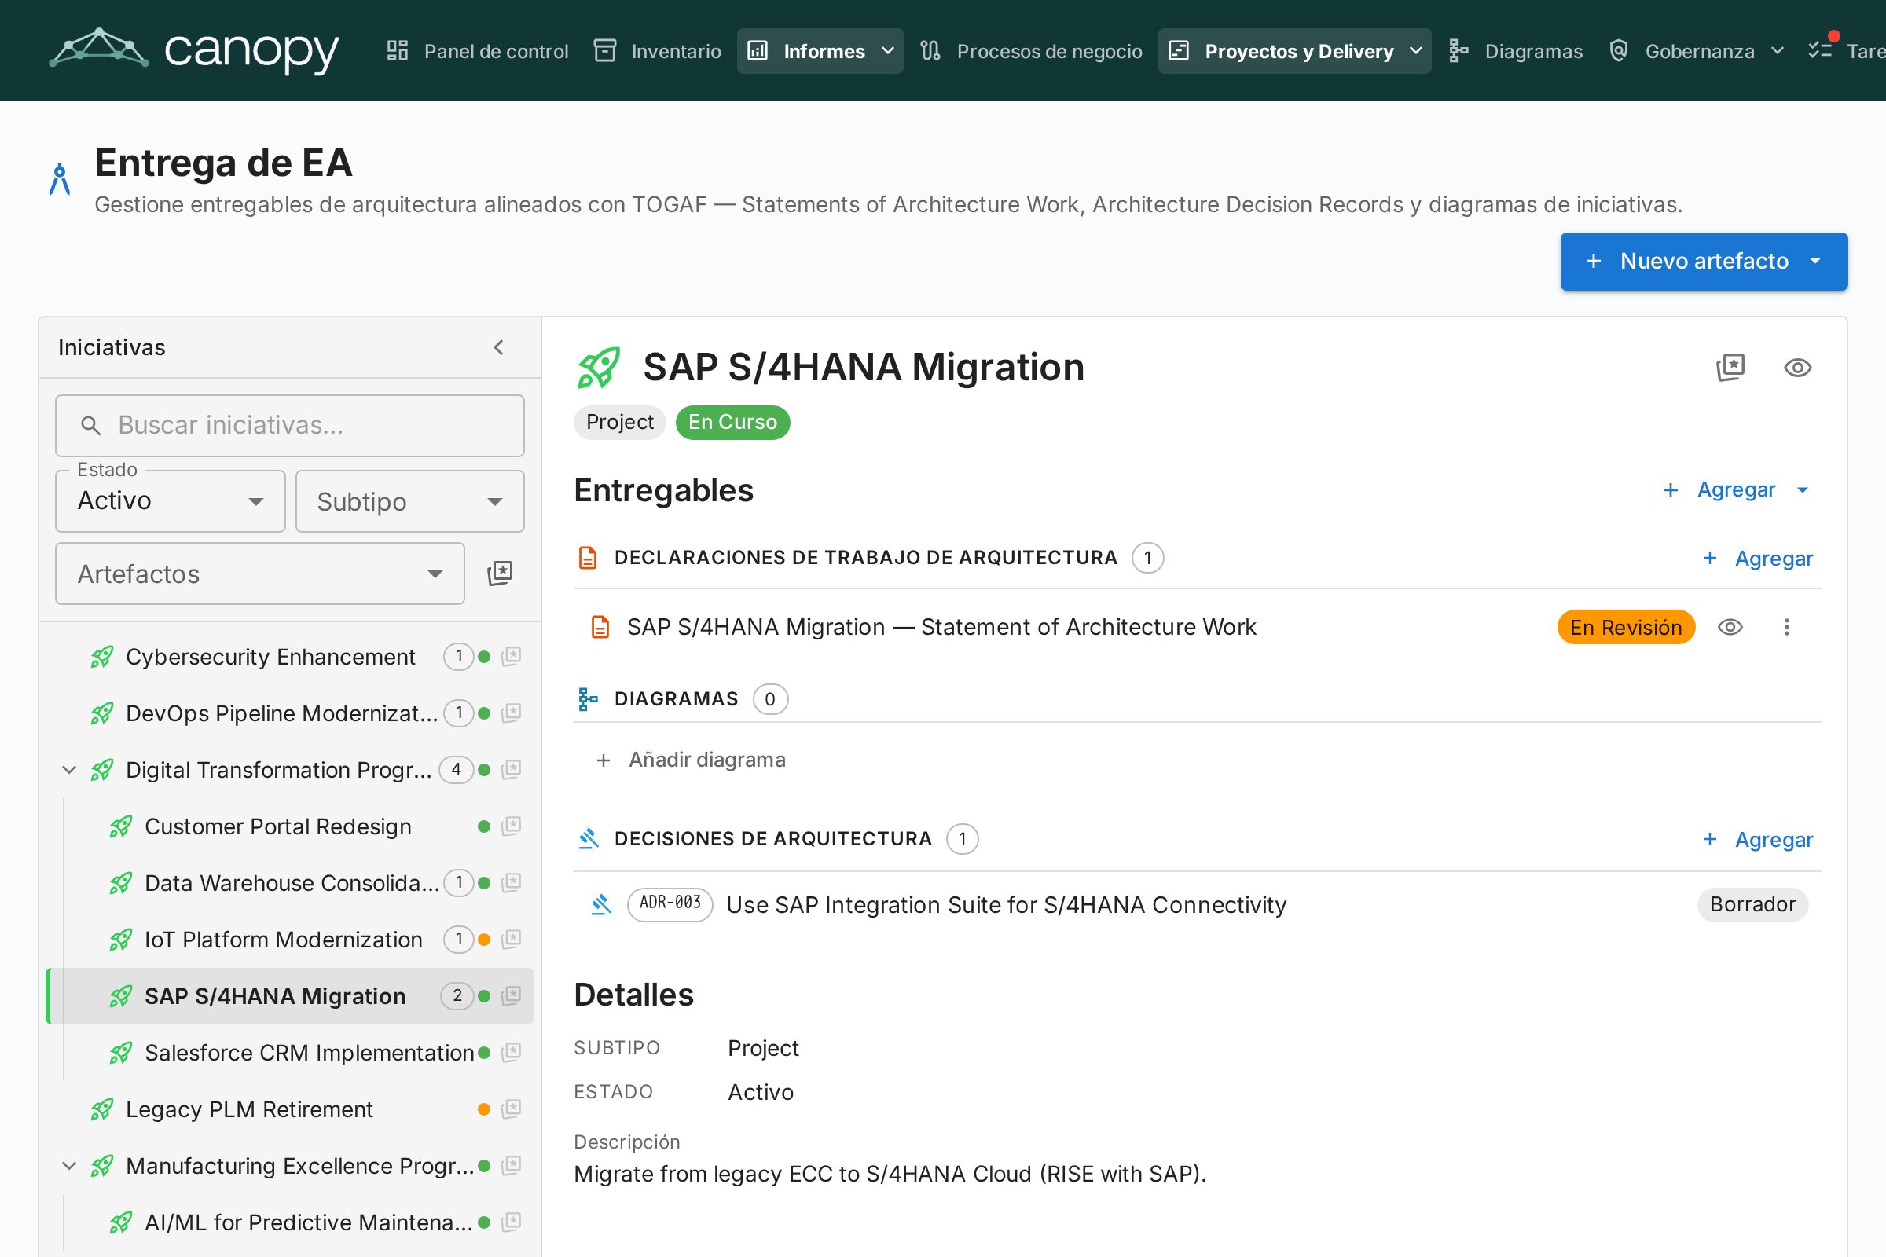
Task: Click bookmark icon on IoT Platform Modernization row
Action: 511,939
